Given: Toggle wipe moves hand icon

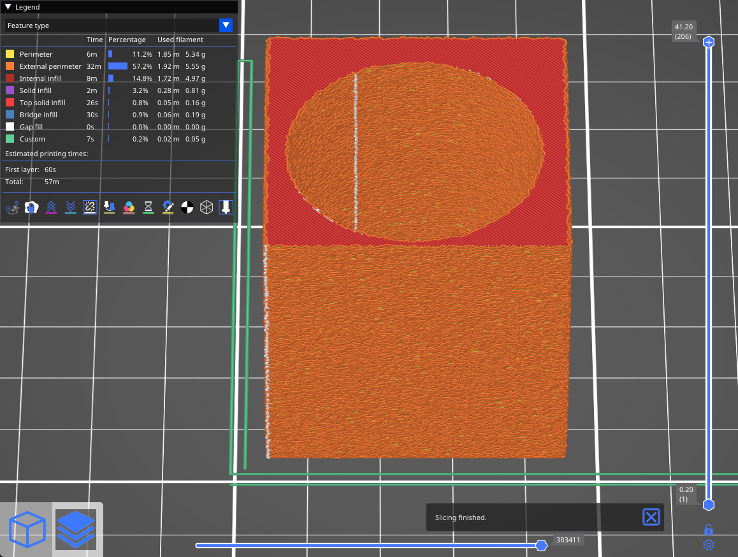Looking at the screenshot, I should coord(31,207).
